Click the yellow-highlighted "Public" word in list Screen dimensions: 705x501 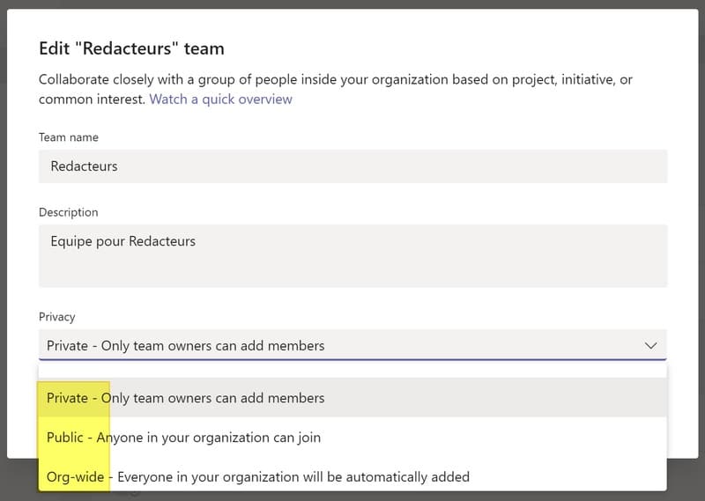pos(65,437)
